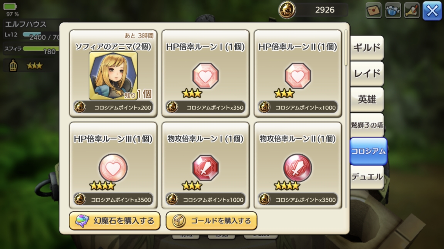Close the shop with the blue X
The height and width of the screenshot is (249, 444).
[x=433, y=11]
